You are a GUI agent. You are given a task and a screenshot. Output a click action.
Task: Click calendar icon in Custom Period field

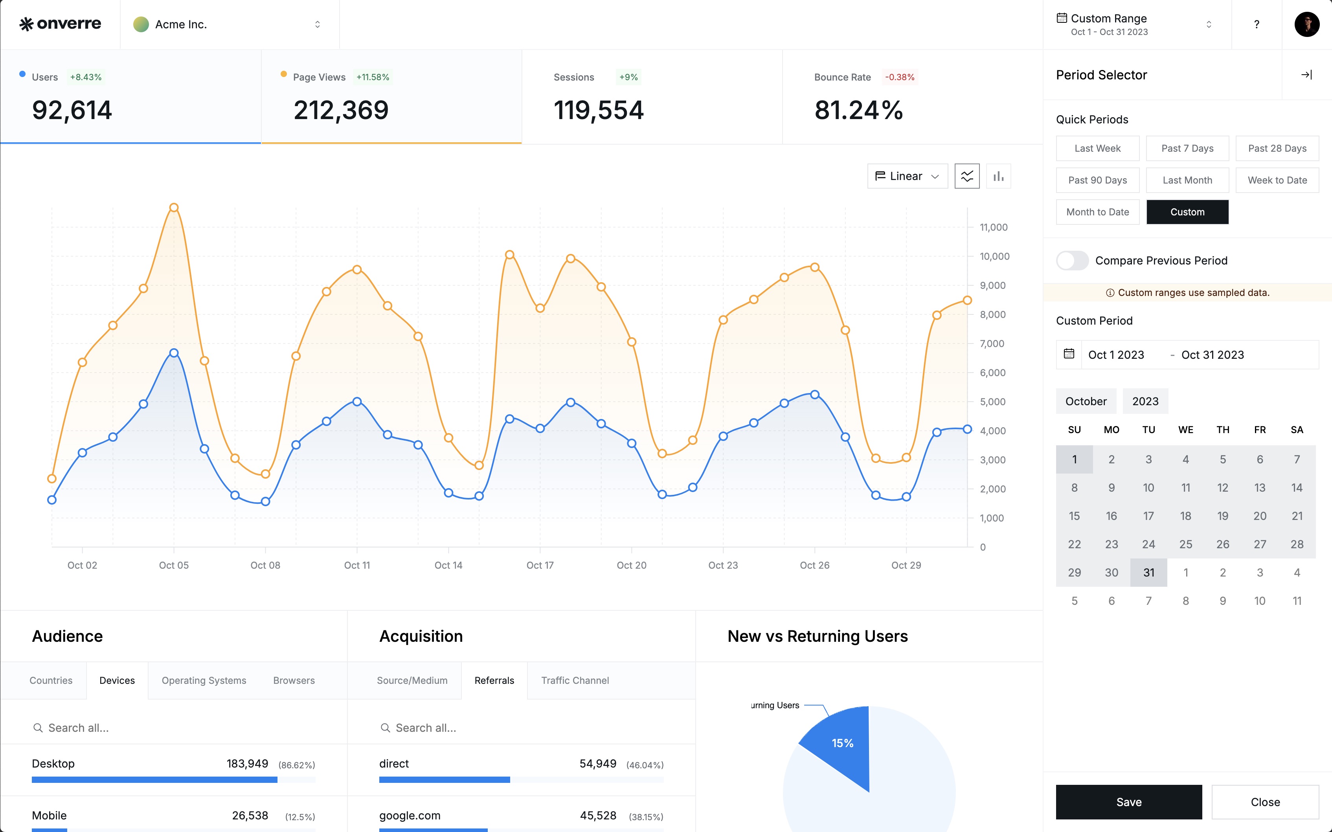(1068, 354)
